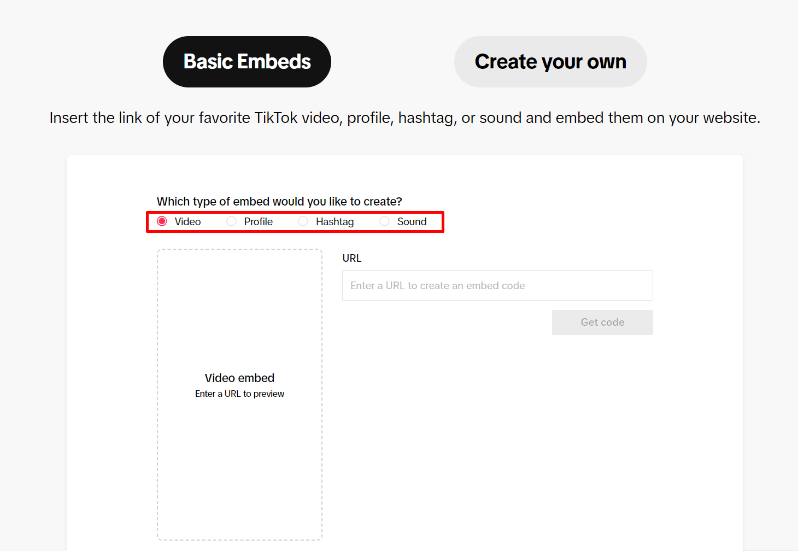The height and width of the screenshot is (551, 798).
Task: Select the Video embed type radio button
Action: pyautogui.click(x=162, y=221)
